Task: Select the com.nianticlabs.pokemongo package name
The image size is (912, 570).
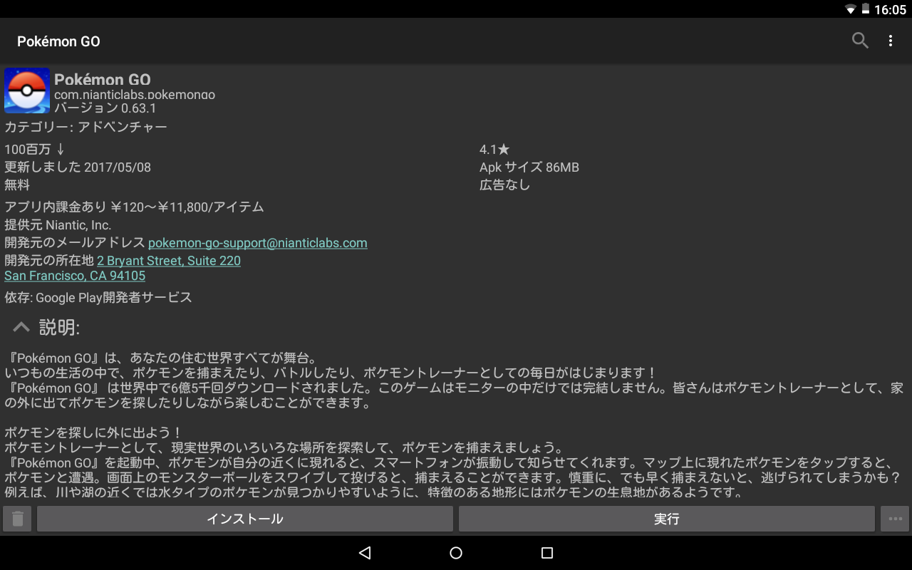Action: pyautogui.click(x=135, y=94)
